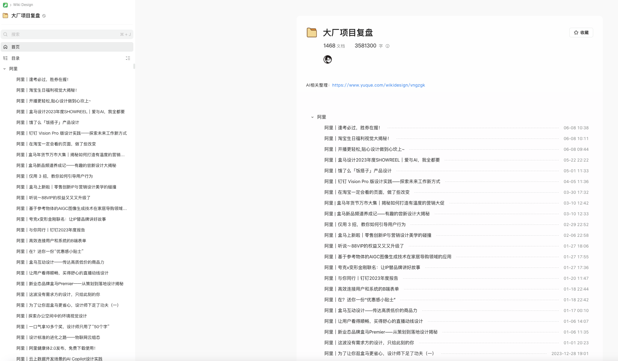Select 首页 in the sidebar

coord(67,47)
